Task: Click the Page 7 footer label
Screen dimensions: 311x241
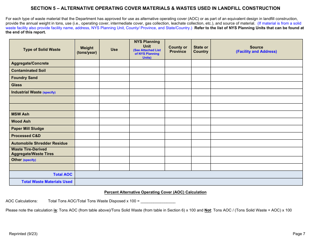Action: coord(299,234)
